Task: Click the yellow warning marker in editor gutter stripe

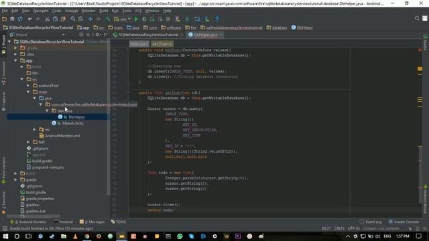Action: point(420,69)
